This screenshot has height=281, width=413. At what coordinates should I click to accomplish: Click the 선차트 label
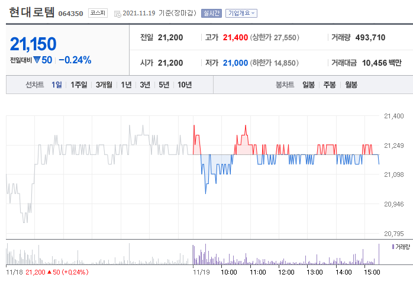pyautogui.click(x=34, y=85)
